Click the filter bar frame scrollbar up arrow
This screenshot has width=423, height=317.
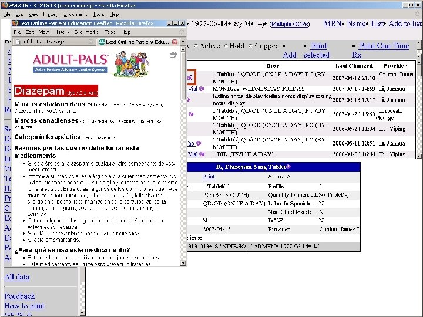419,43
